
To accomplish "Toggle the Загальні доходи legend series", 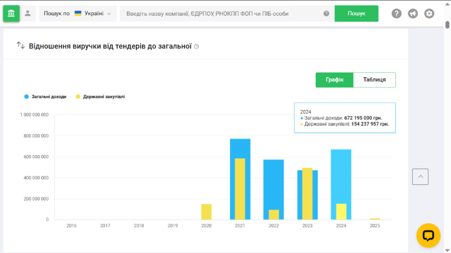I will pos(45,97).
